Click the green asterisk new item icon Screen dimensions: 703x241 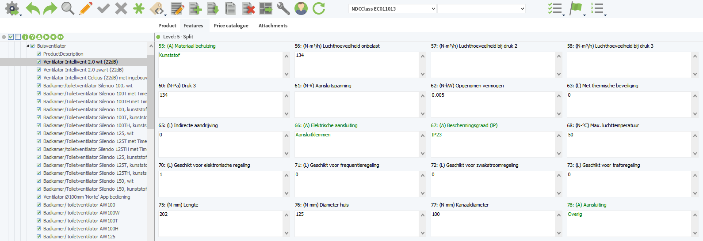point(139,8)
